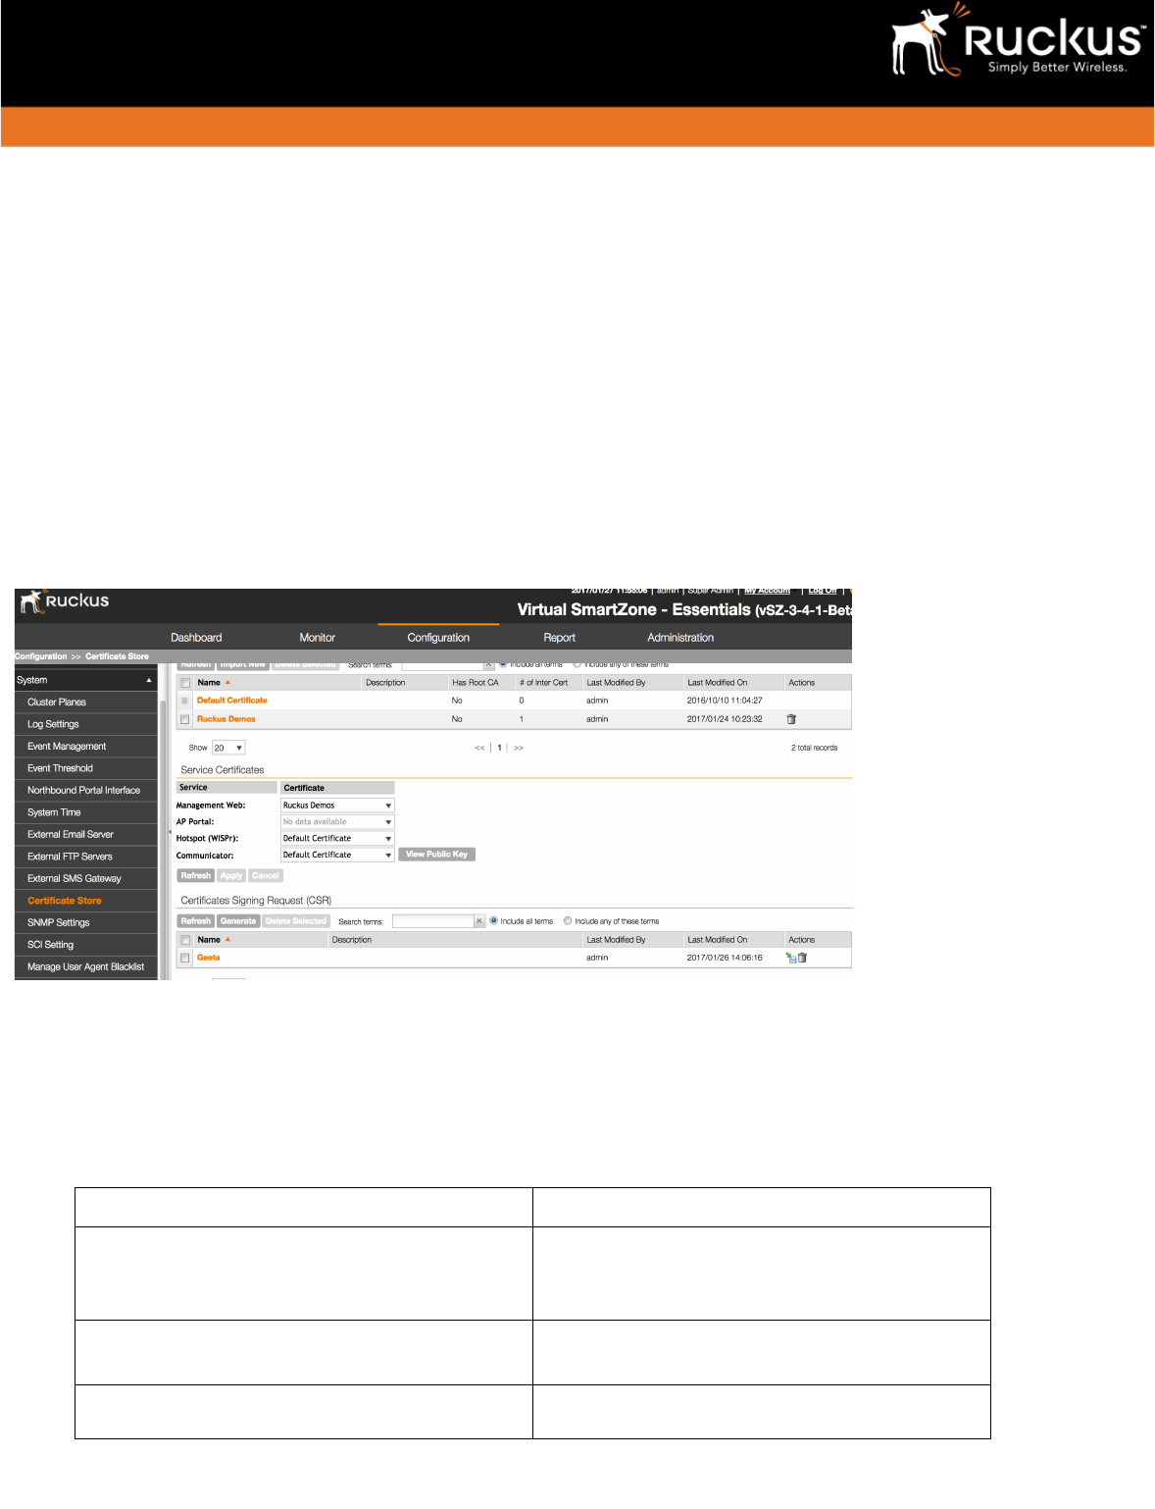This screenshot has height=1509, width=1155.
Task: Open Cluster Planes in sidebar
Action: pos(85,702)
